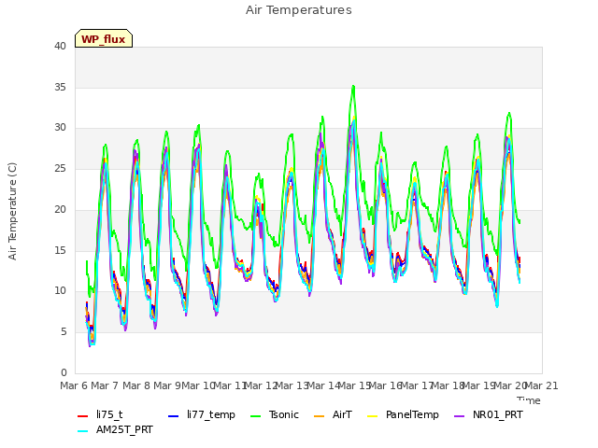Click the 25 y-axis tick label
598x448 pixels.
(60, 168)
